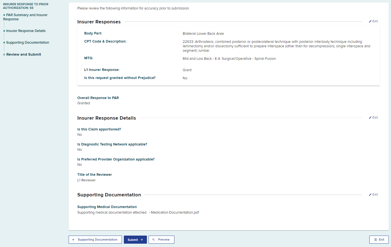Image resolution: width=391 pixels, height=247 pixels.
Task: Click the back arrow icon in bottom bar
Action: coord(73,239)
